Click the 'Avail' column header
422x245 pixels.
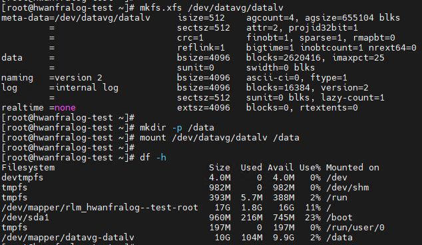[x=280, y=168]
